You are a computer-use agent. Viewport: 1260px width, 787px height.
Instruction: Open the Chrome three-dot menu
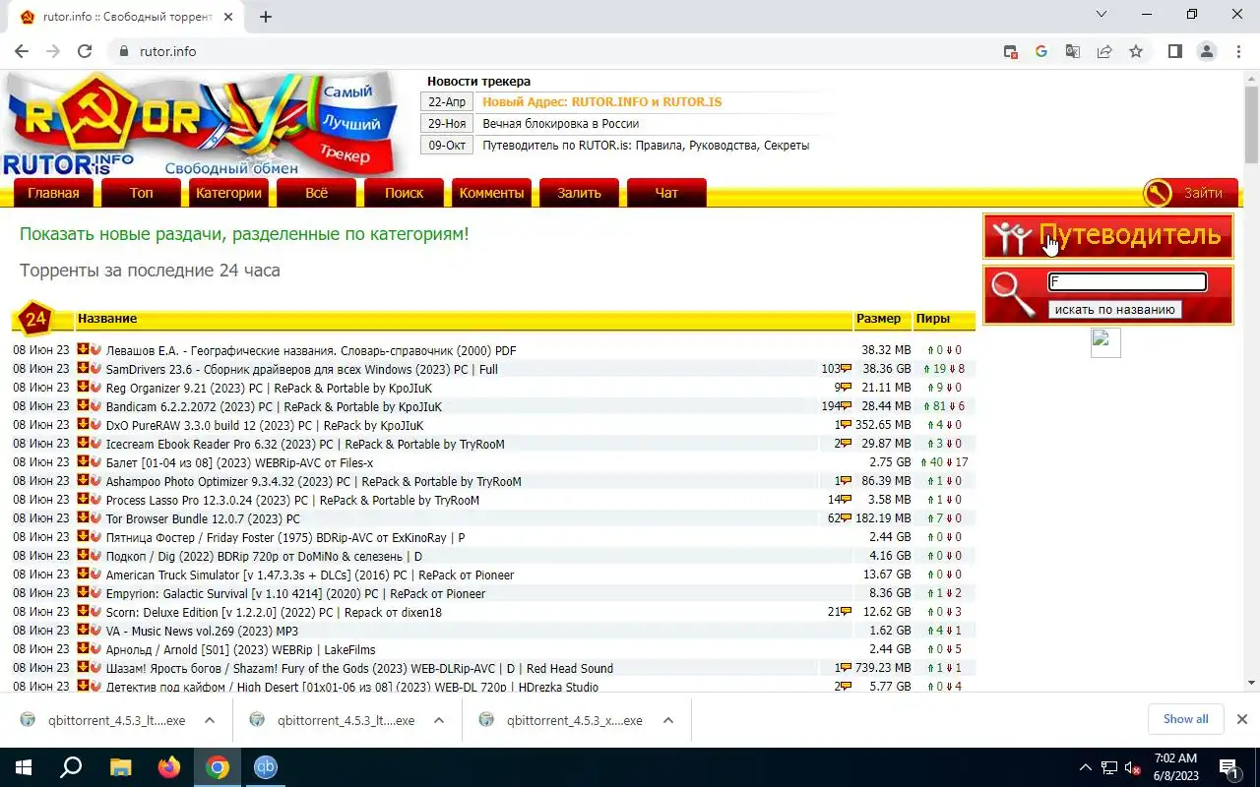click(1238, 51)
